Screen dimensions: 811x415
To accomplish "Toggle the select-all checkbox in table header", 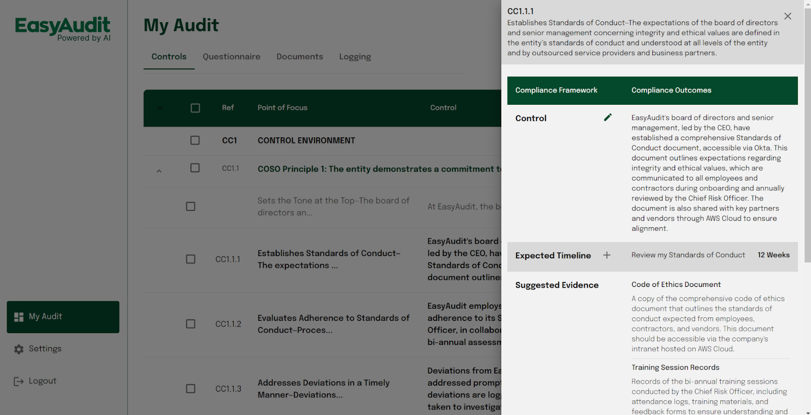I will pyautogui.click(x=195, y=108).
